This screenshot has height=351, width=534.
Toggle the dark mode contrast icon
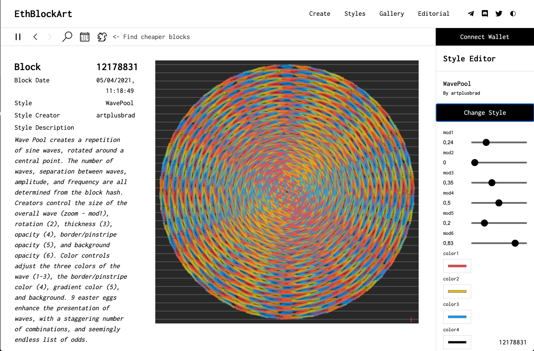(x=513, y=14)
